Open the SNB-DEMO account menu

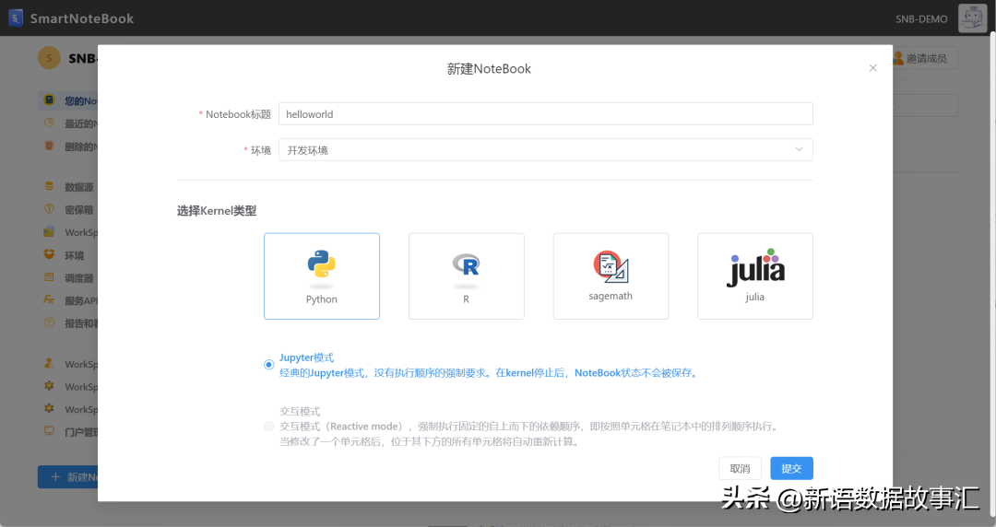click(x=920, y=18)
